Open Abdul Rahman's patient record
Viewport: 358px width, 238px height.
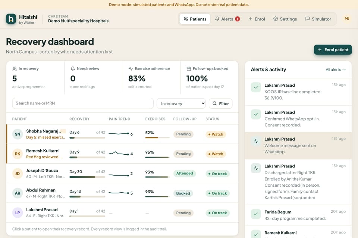tap(122, 193)
